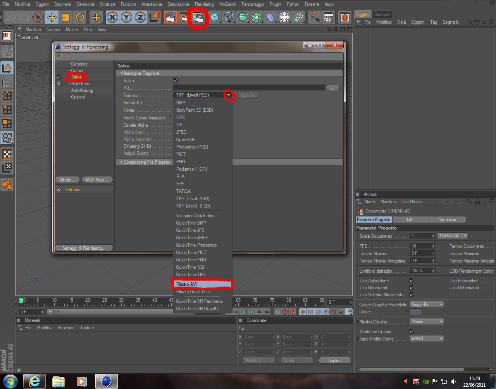
Task: Open the Rendering menu in menu bar
Action: (x=204, y=4)
